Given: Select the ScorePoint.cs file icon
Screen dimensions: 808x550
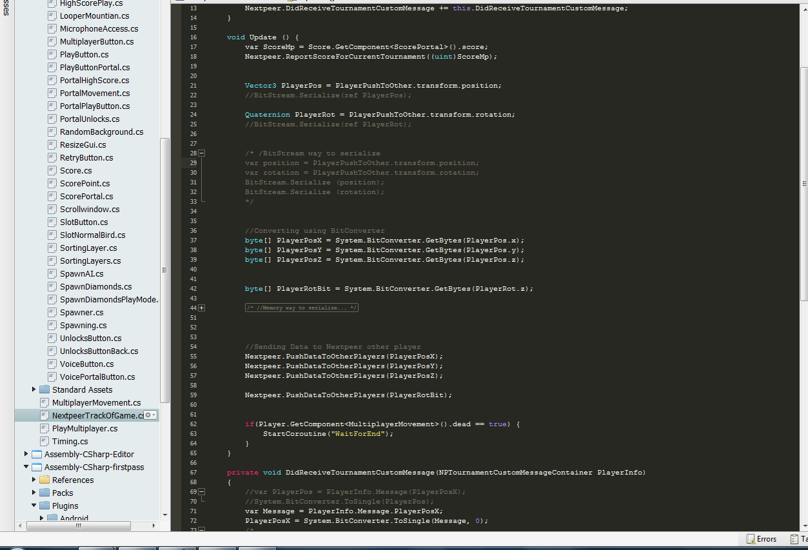Looking at the screenshot, I should click(x=52, y=184).
